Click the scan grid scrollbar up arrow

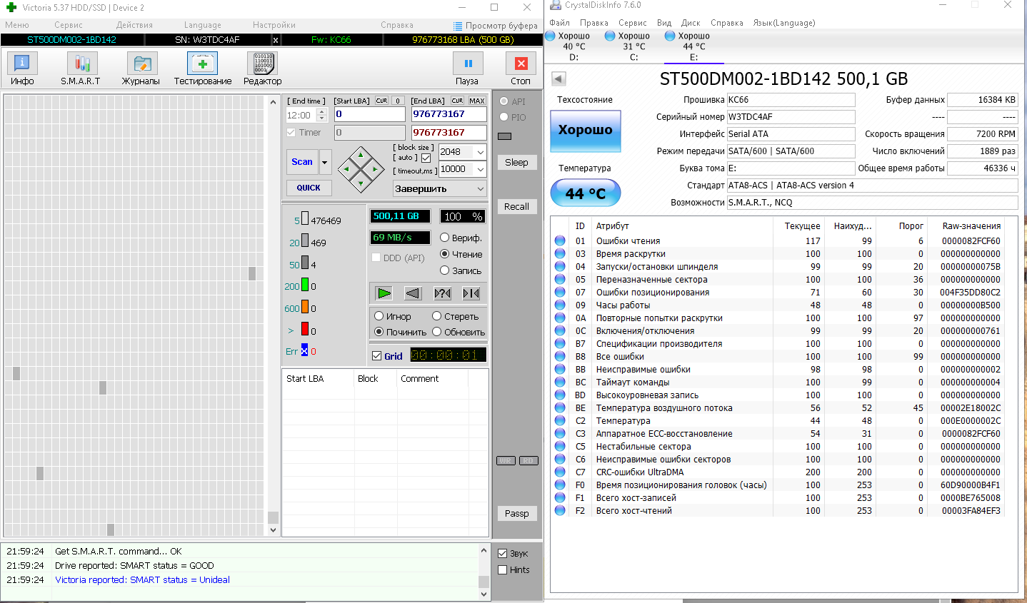tap(273, 102)
